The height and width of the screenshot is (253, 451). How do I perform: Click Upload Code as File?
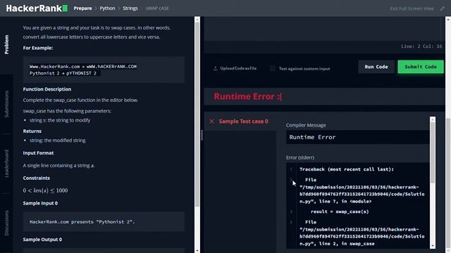coord(238,68)
